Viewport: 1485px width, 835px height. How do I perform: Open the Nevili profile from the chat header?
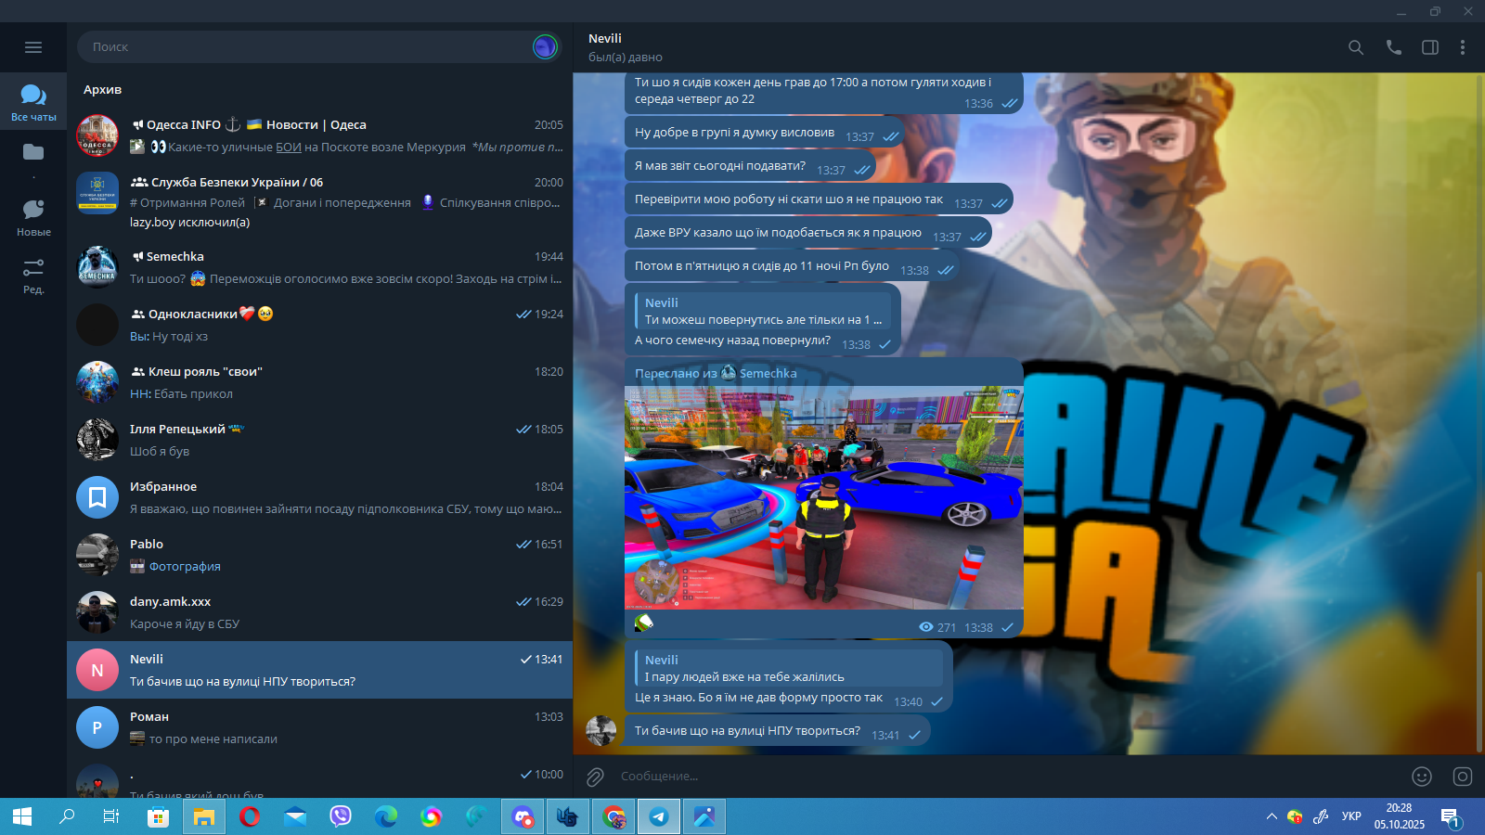pyautogui.click(x=605, y=38)
